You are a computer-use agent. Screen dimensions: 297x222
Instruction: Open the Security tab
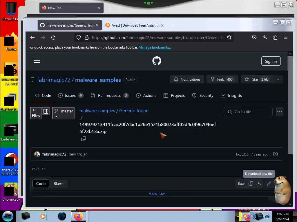[203, 95]
